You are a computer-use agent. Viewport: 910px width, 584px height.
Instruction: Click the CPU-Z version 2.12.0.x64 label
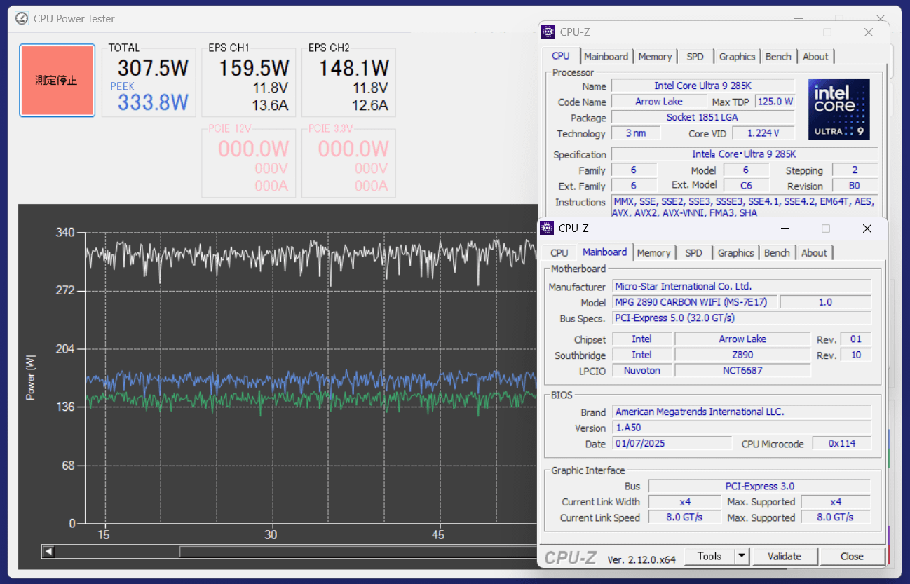pos(641,559)
